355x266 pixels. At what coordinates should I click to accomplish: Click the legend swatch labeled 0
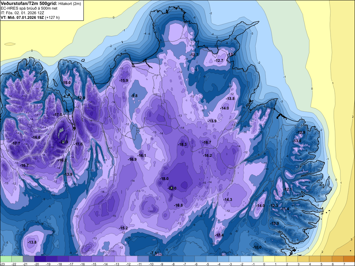pyautogui.click(x=269, y=259)
